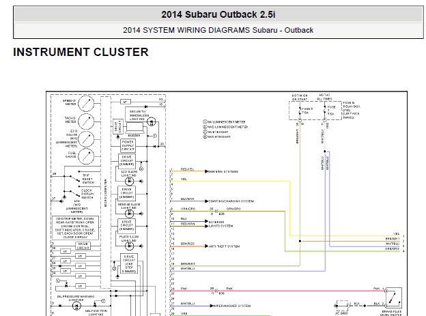Click the INSTRUMENT CLUSTER heading
The height and width of the screenshot is (316, 426).
[x=81, y=52]
